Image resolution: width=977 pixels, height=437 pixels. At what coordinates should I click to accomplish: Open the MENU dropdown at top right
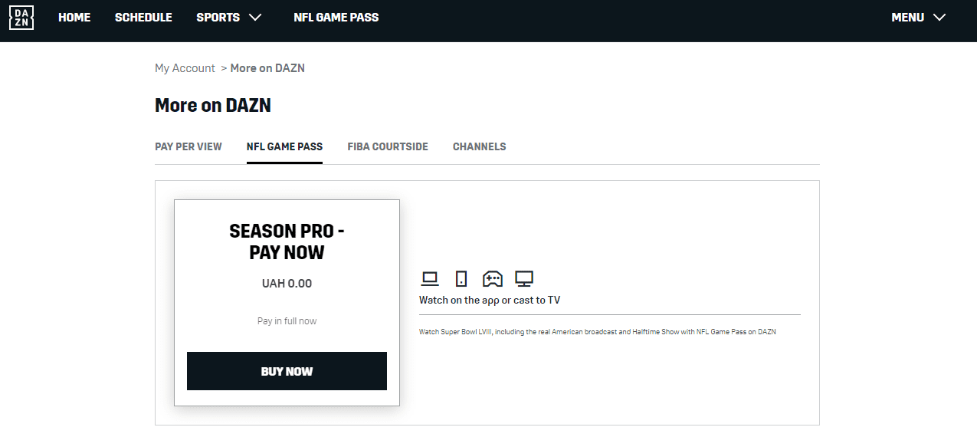click(x=918, y=18)
